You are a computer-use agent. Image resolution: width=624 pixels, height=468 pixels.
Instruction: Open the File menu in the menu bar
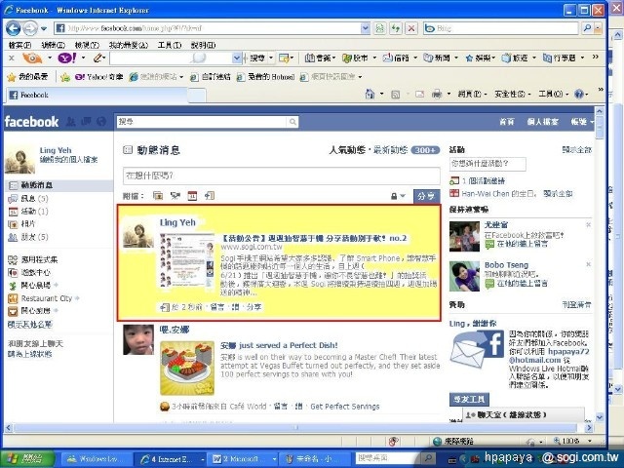19,45
